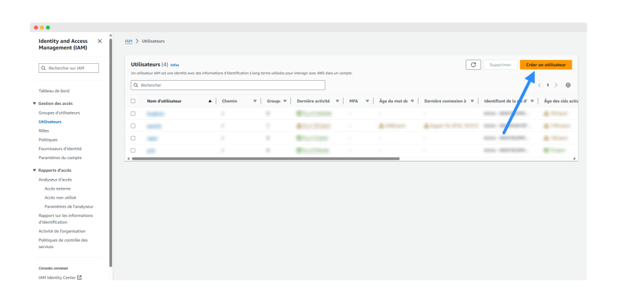Focus the Rechercher sur IAM field
The height and width of the screenshot is (303, 617).
[69, 68]
